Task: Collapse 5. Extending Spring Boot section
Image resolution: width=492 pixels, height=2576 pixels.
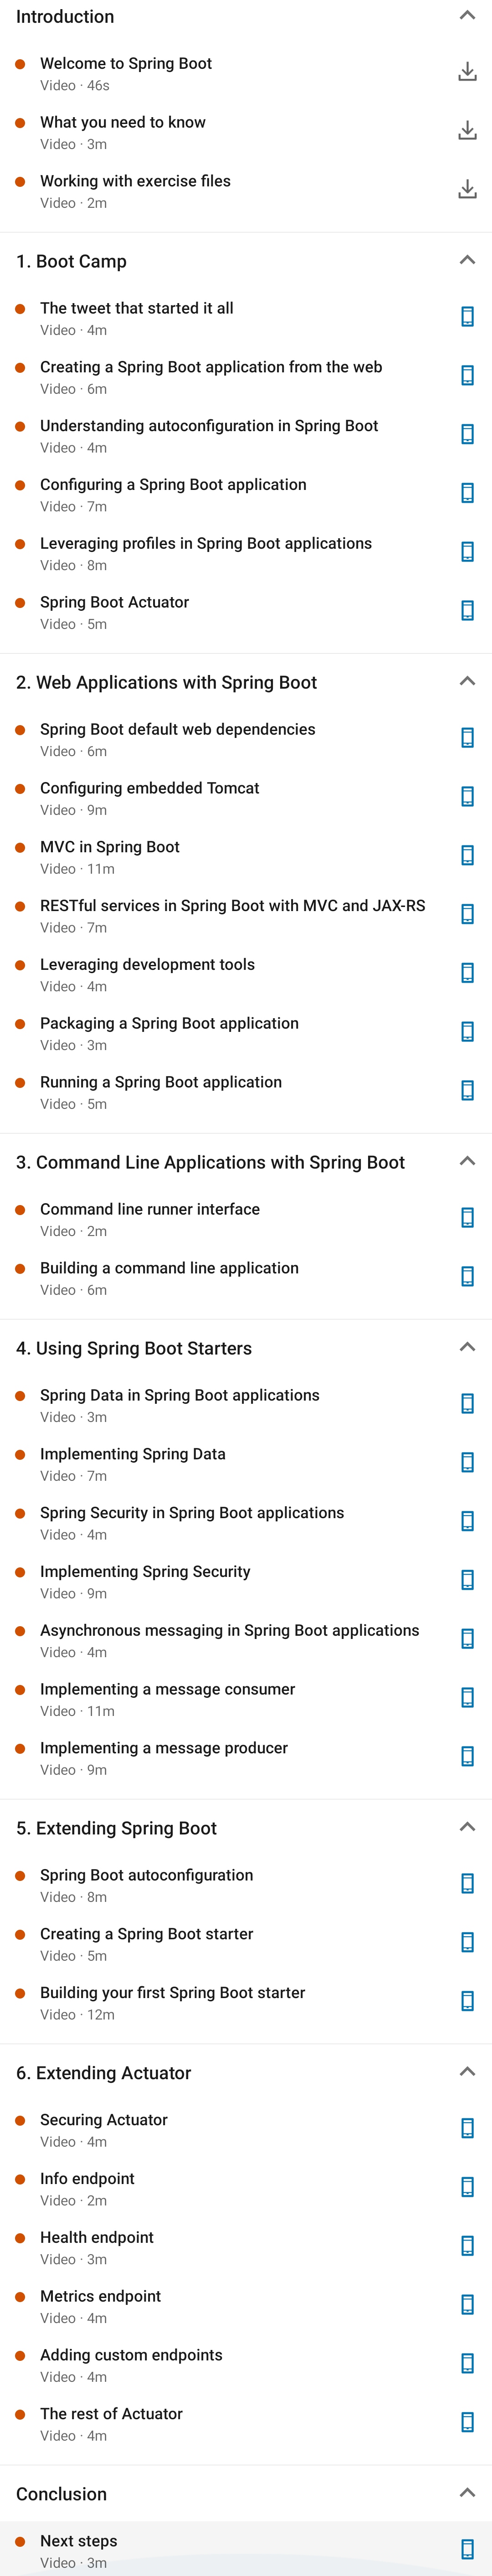Action: point(467,1827)
